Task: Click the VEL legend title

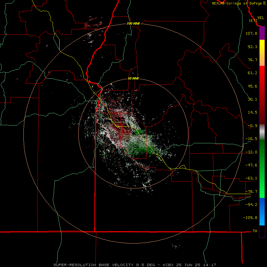Action: pyautogui.click(x=260, y=18)
